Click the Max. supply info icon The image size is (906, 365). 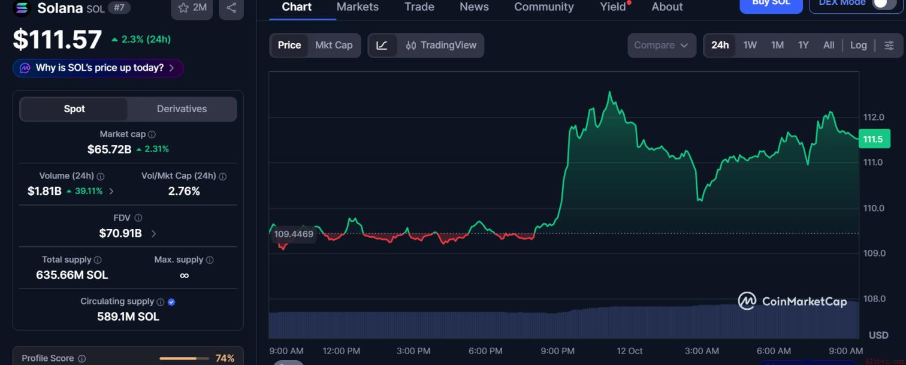coord(210,260)
